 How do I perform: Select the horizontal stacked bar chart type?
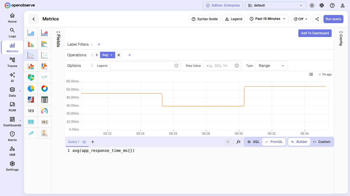[45, 66]
